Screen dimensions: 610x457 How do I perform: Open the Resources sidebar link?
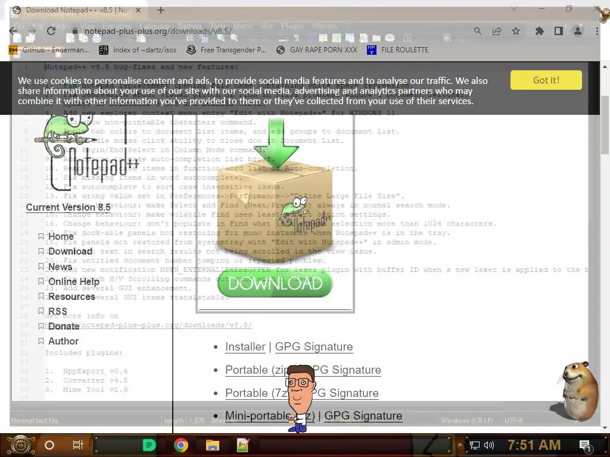point(71,296)
